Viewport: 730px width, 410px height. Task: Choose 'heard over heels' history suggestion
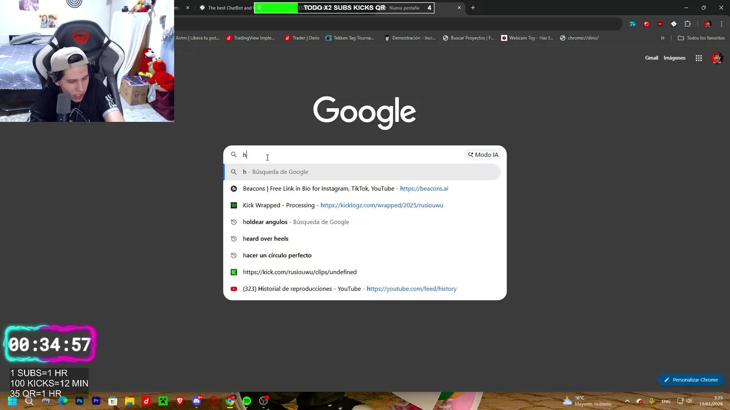click(362, 239)
